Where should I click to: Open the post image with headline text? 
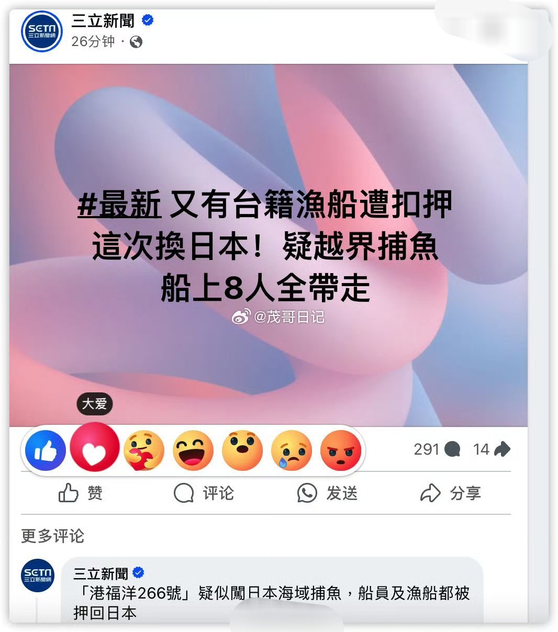point(269,245)
